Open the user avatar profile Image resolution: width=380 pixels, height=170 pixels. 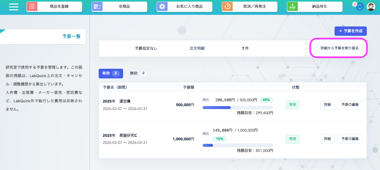coord(371,7)
